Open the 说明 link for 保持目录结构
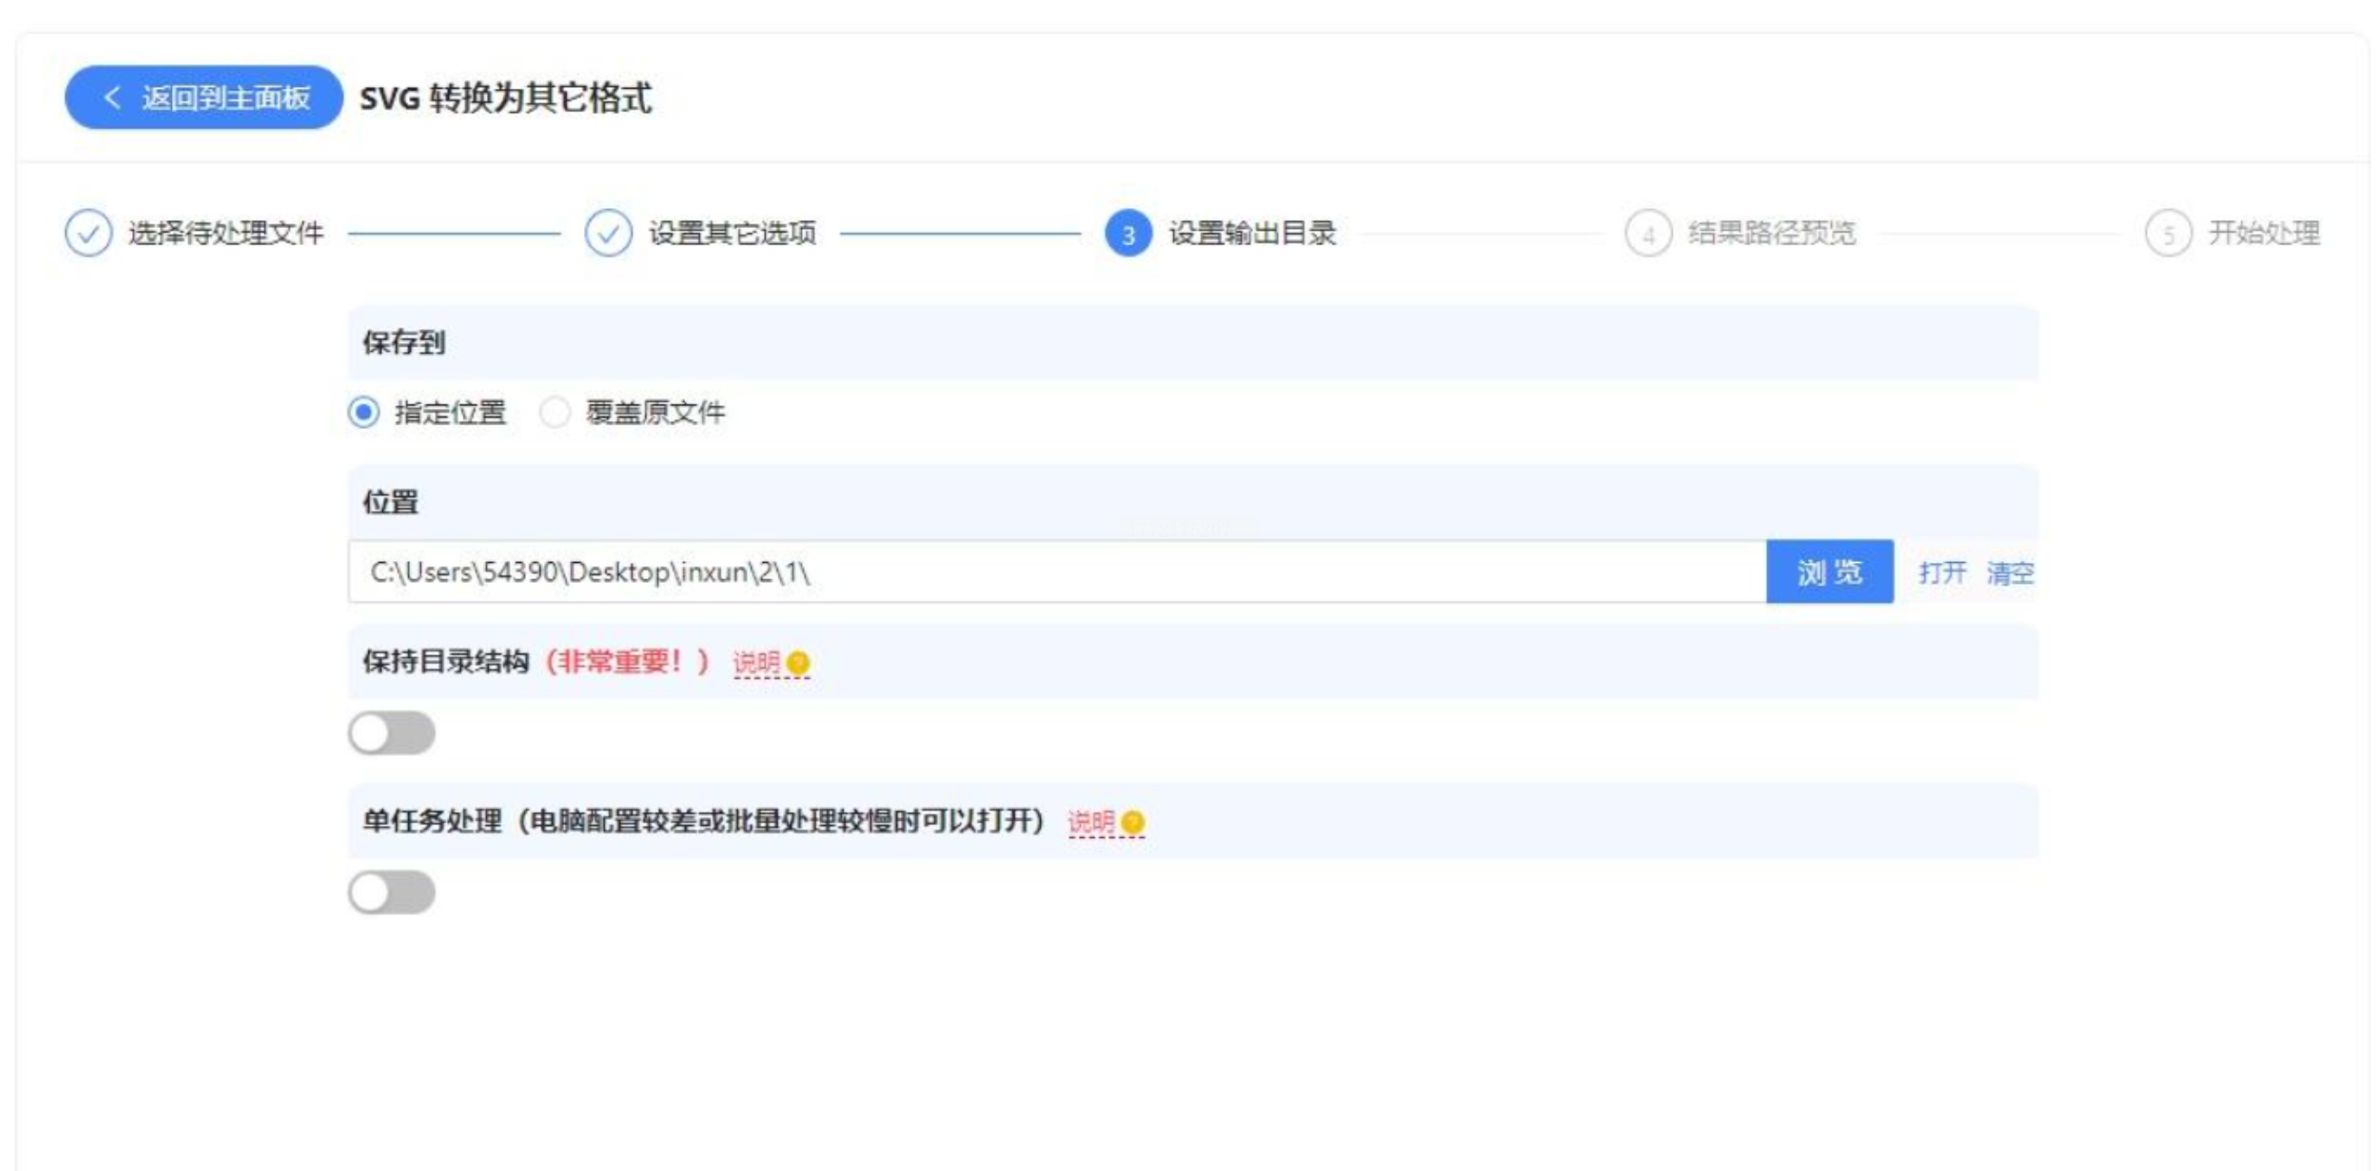This screenshot has width=2377, height=1171. click(x=756, y=662)
